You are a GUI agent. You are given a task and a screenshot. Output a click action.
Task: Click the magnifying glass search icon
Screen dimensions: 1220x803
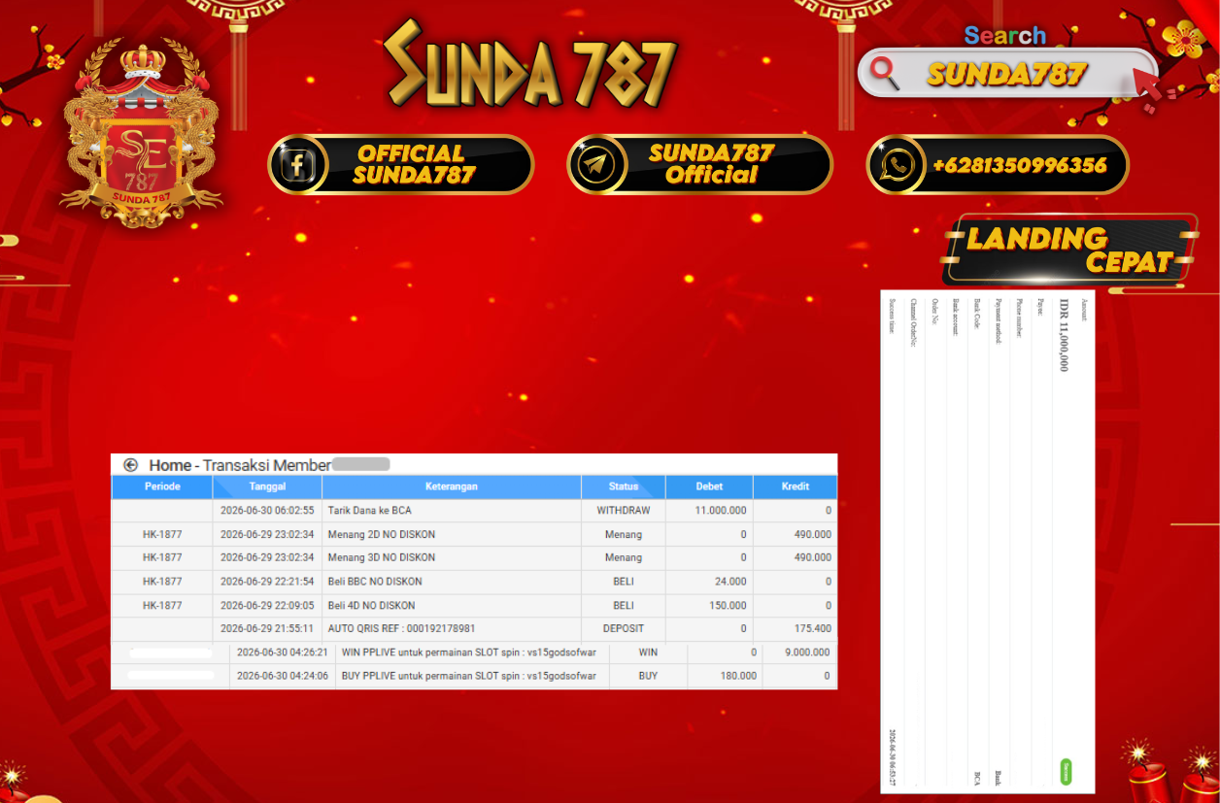coord(885,73)
